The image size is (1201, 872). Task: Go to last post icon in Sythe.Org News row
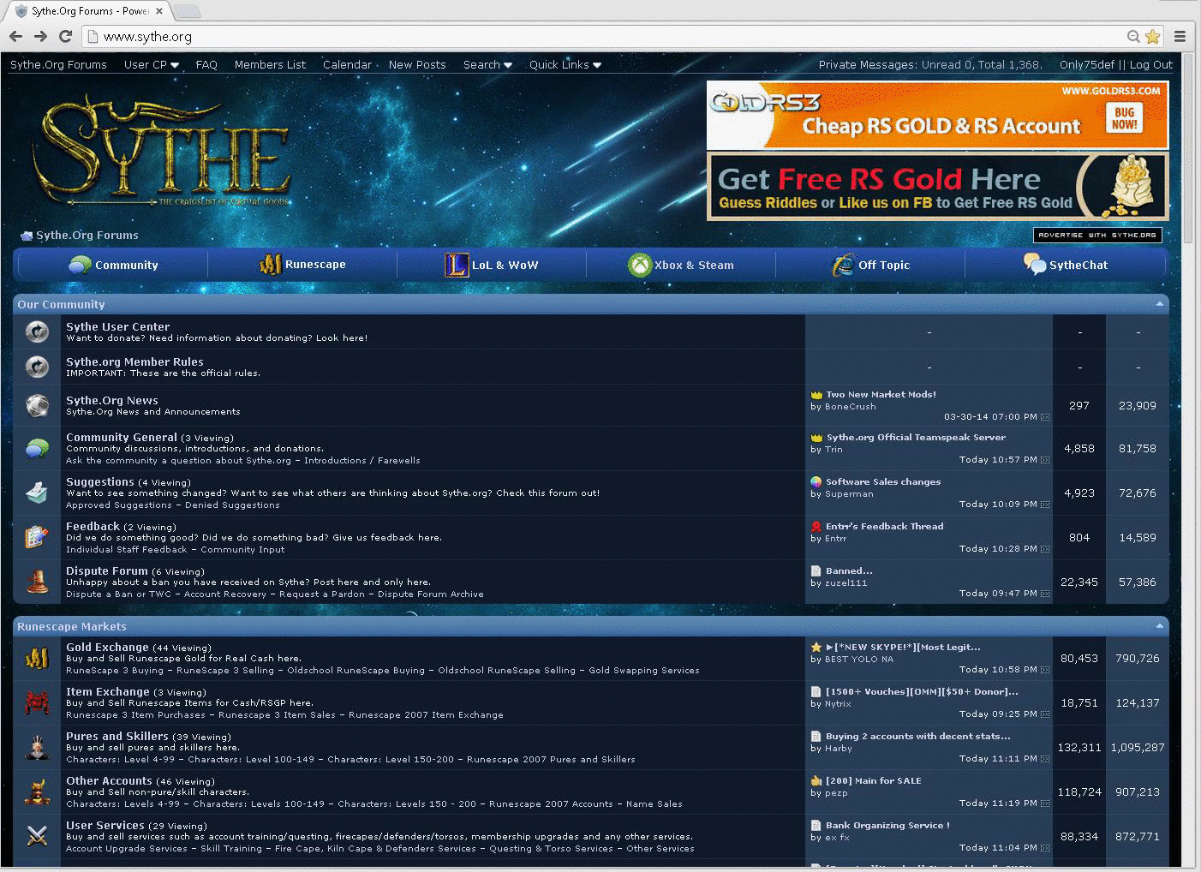pos(1045,417)
